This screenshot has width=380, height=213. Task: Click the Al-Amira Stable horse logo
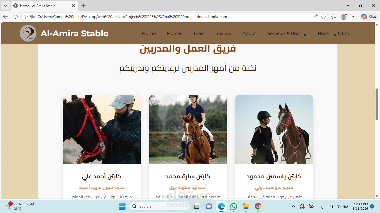[x=28, y=33]
